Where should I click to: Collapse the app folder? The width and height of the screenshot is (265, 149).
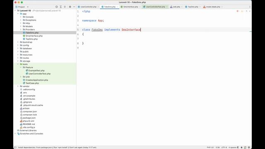(x=18, y=14)
